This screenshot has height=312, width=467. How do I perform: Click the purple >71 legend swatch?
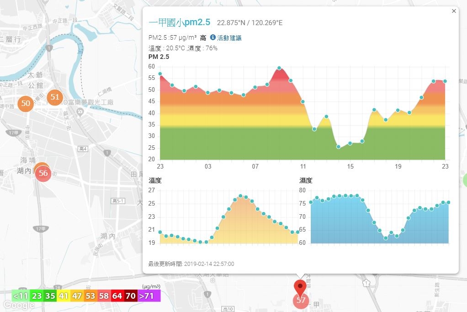click(x=149, y=296)
